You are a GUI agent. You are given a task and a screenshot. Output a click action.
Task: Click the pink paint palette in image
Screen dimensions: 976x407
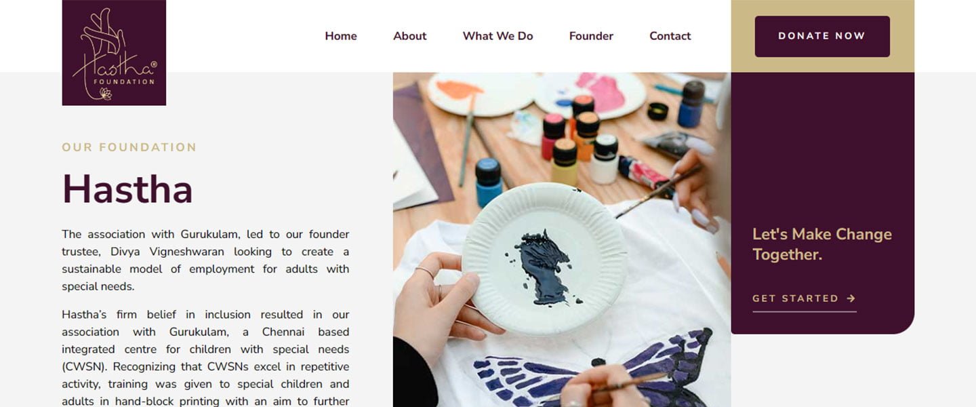[x=590, y=93]
